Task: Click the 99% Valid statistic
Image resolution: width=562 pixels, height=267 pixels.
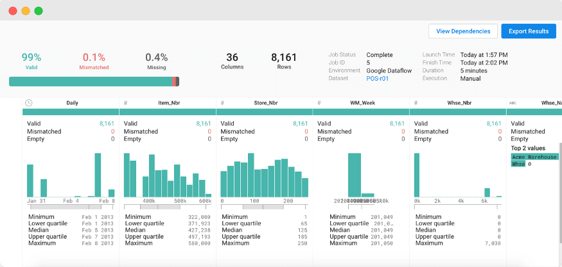Action: coord(31,60)
